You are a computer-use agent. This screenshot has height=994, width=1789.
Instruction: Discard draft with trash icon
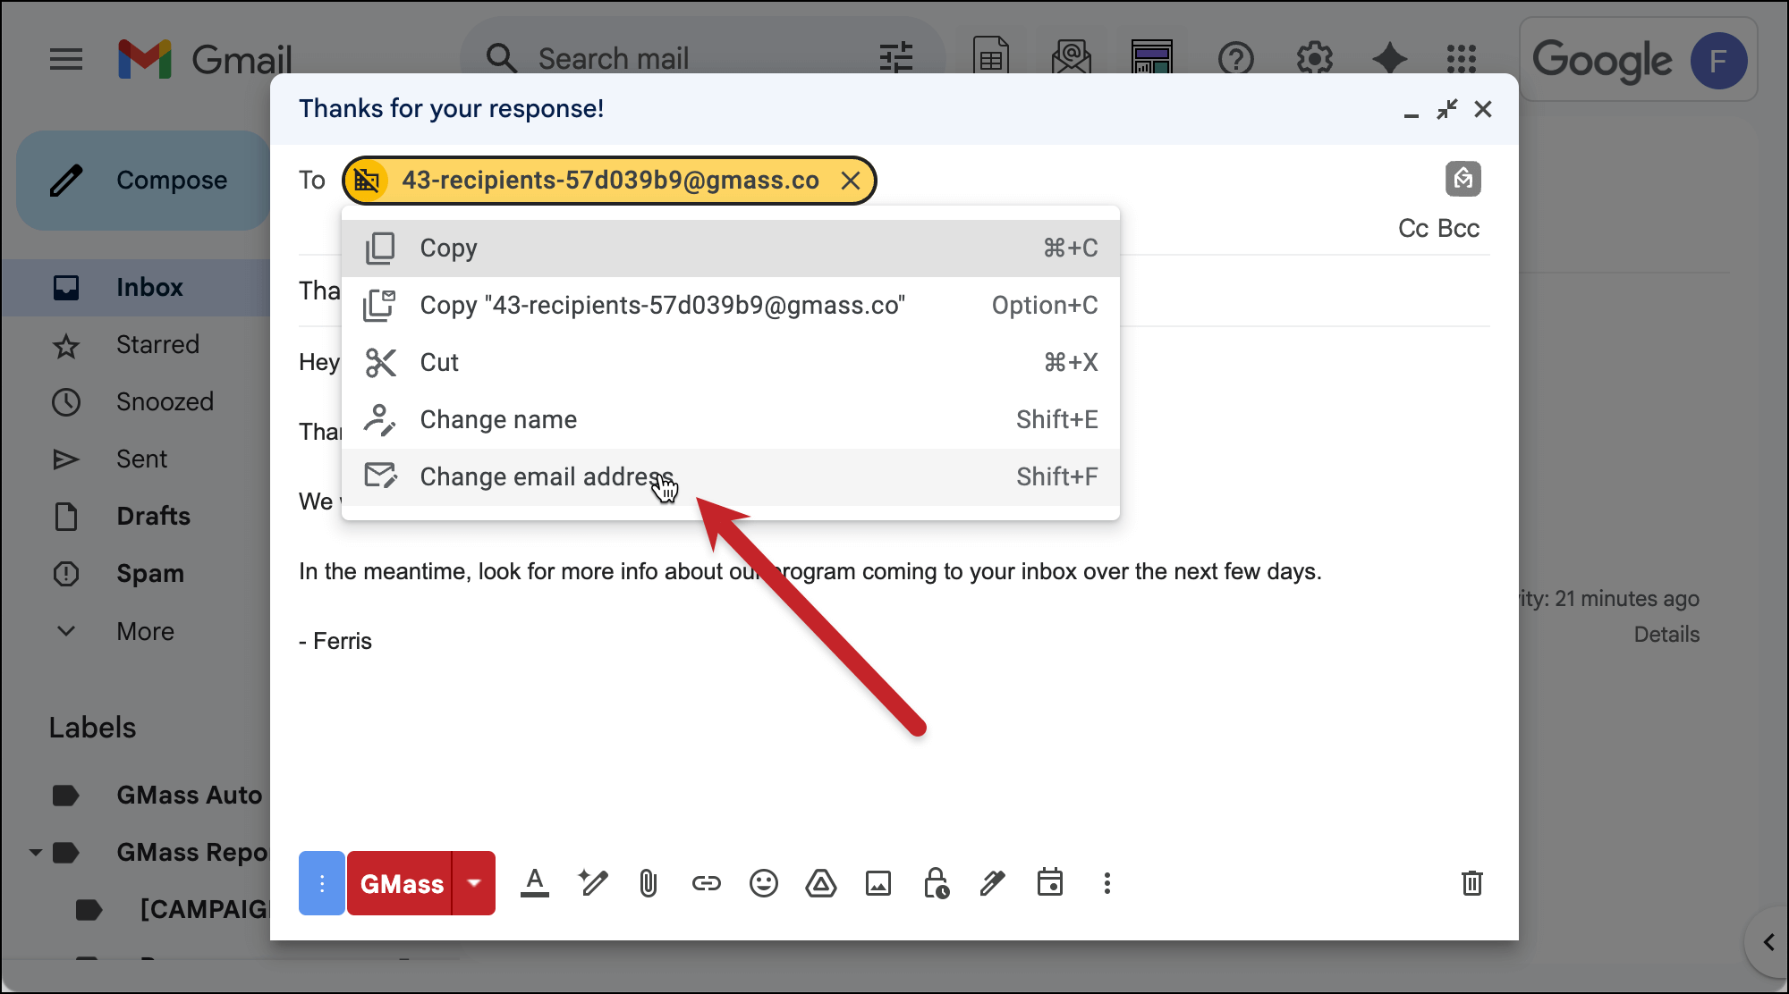[1471, 884]
